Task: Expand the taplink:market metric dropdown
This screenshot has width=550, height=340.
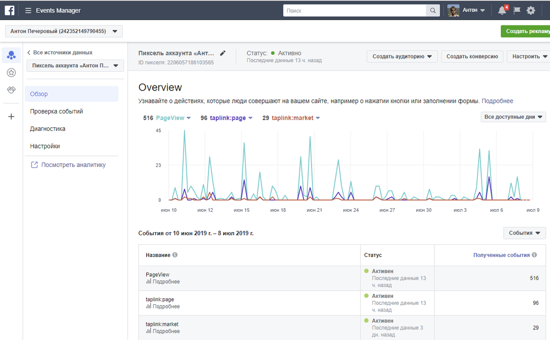Action: 318,118
